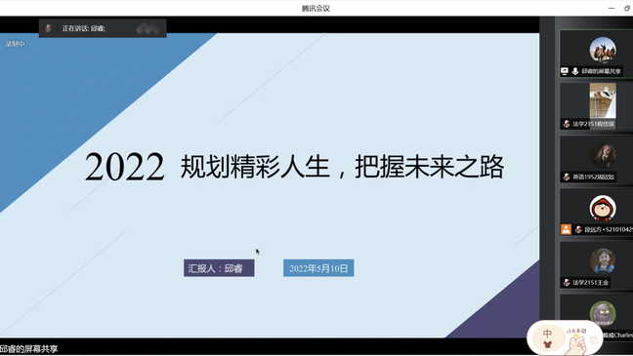
Task: Click the shirt skin icon on IME bar
Action: coord(547,344)
